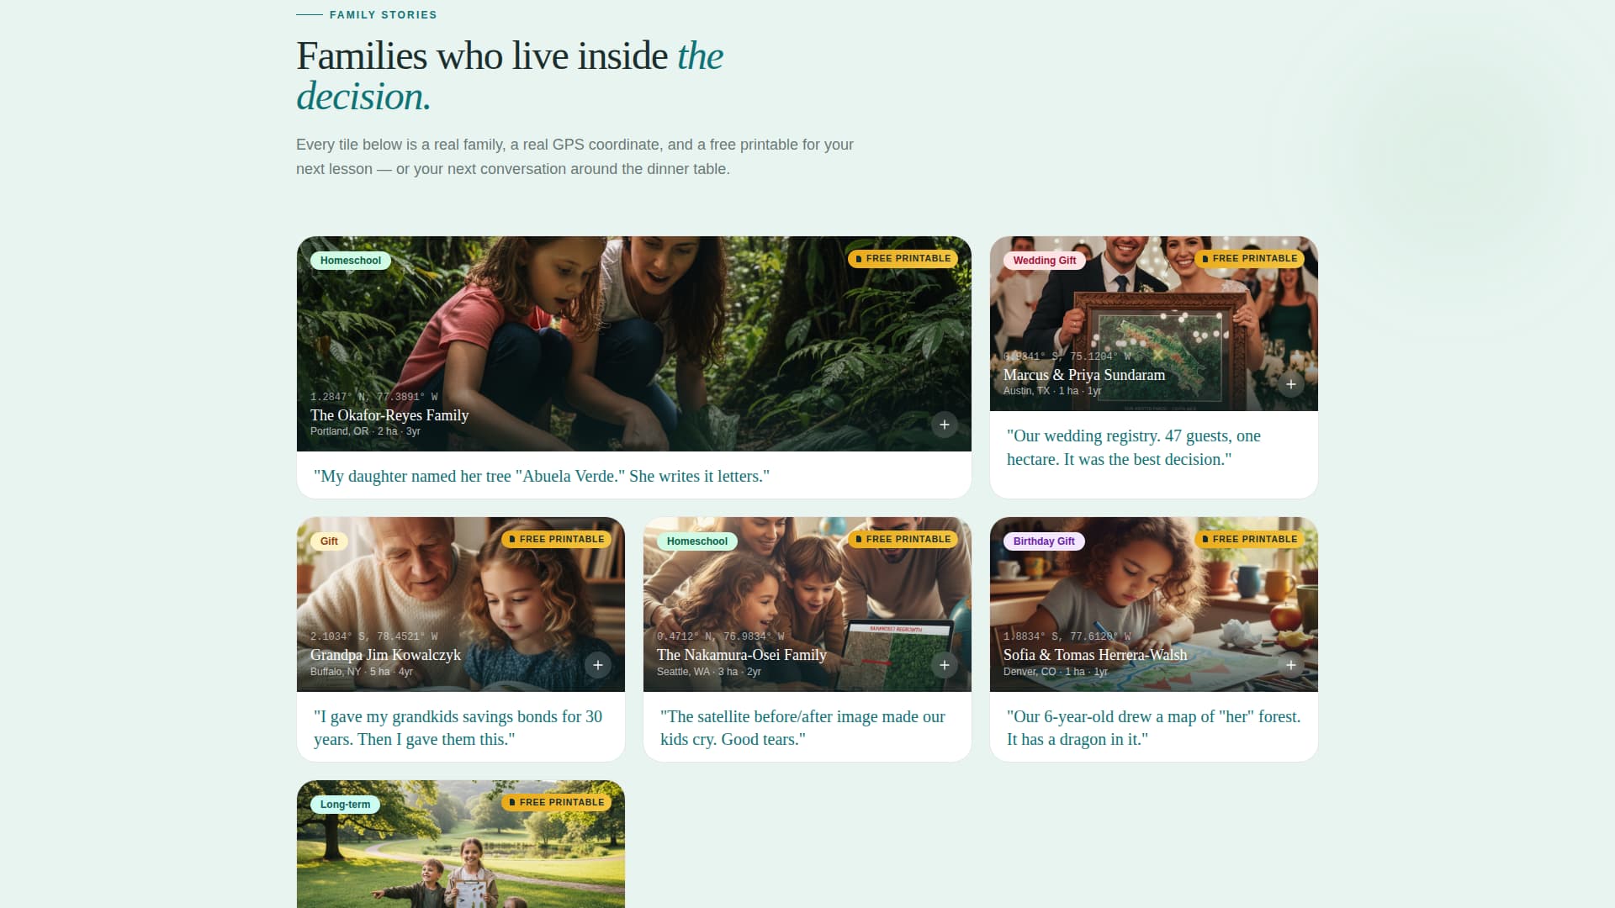Select the Long-term category tag

point(345,805)
